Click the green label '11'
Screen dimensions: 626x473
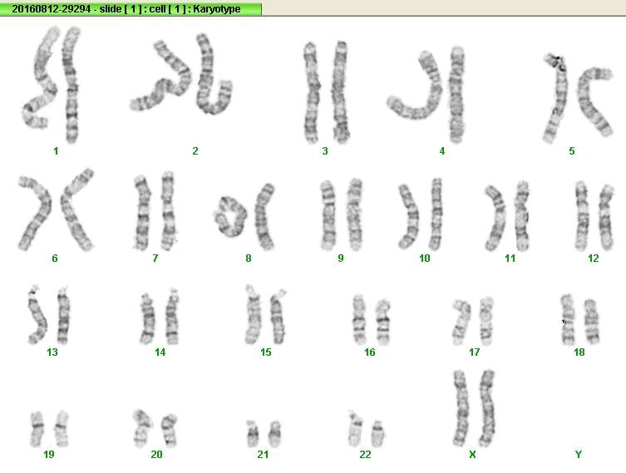point(510,259)
